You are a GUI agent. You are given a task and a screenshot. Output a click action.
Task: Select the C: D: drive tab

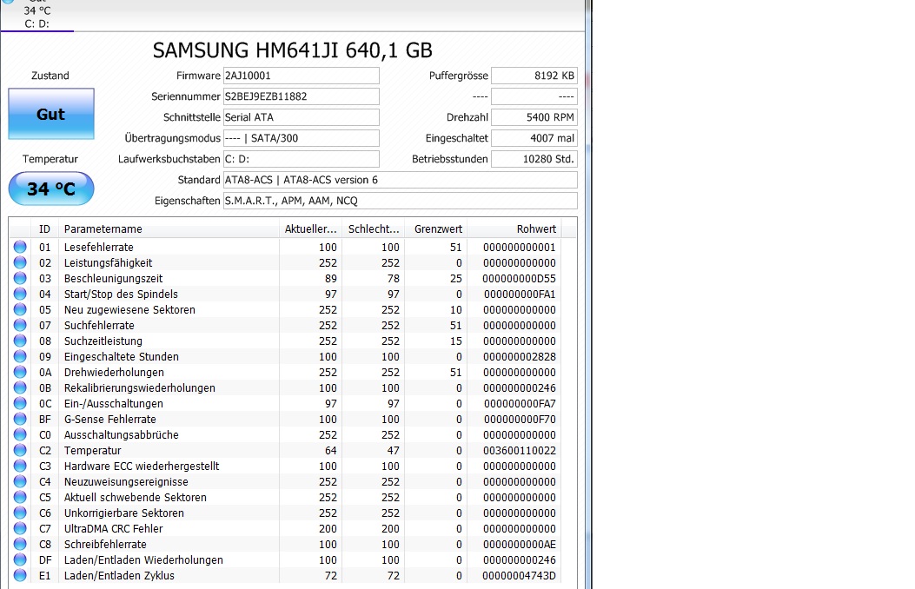[x=36, y=16]
